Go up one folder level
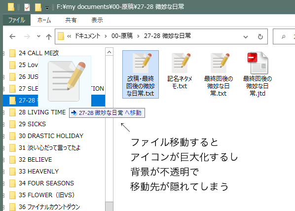Screen dimensions: 295x211 coord(49,36)
